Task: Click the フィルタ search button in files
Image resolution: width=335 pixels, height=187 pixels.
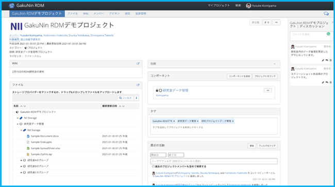Action: 125,98
